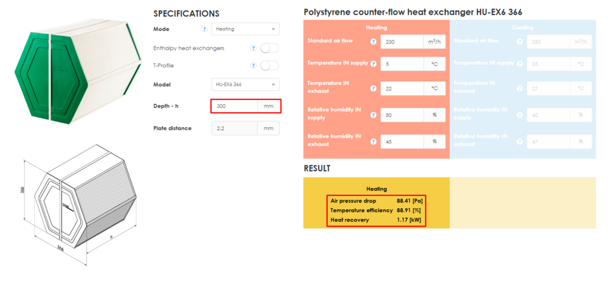Click heating Temperature IN supply field
Screen dimensions: 608x282
click(x=401, y=64)
